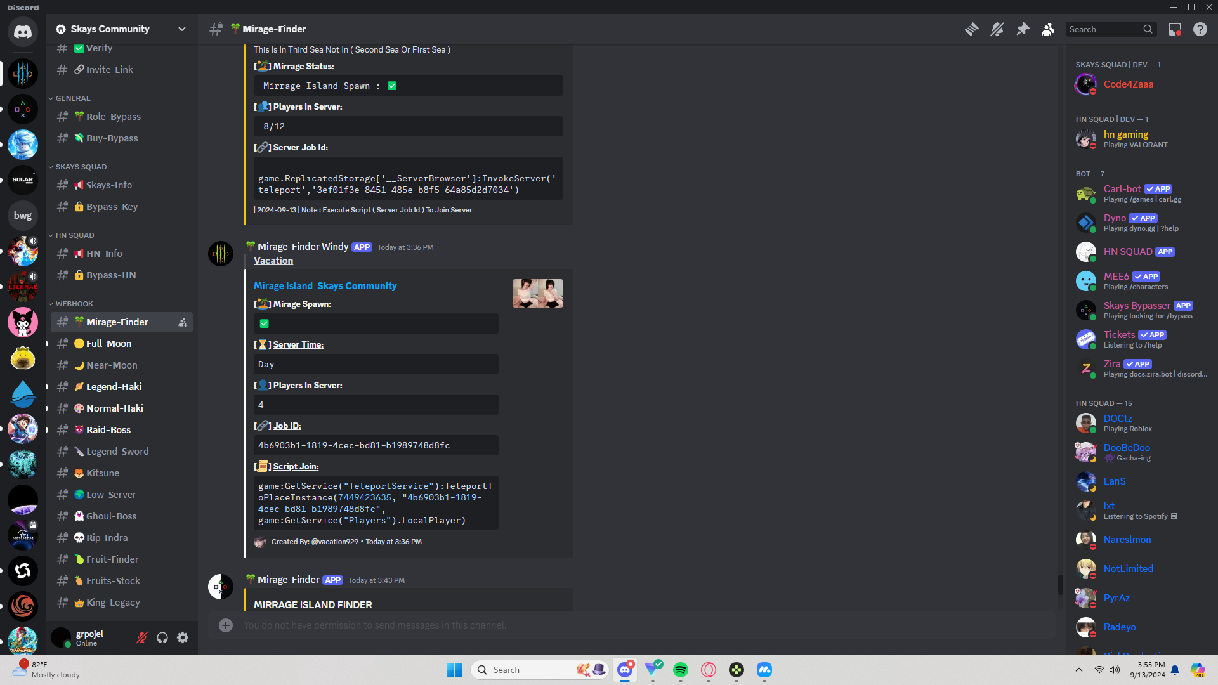Image resolution: width=1218 pixels, height=685 pixels.
Task: Open the Threads icon in channel header
Action: (971, 29)
